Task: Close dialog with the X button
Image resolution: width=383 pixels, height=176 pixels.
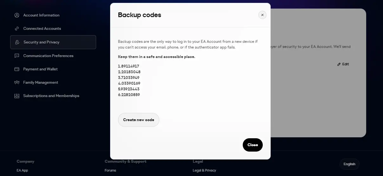Action: pyautogui.click(x=262, y=15)
